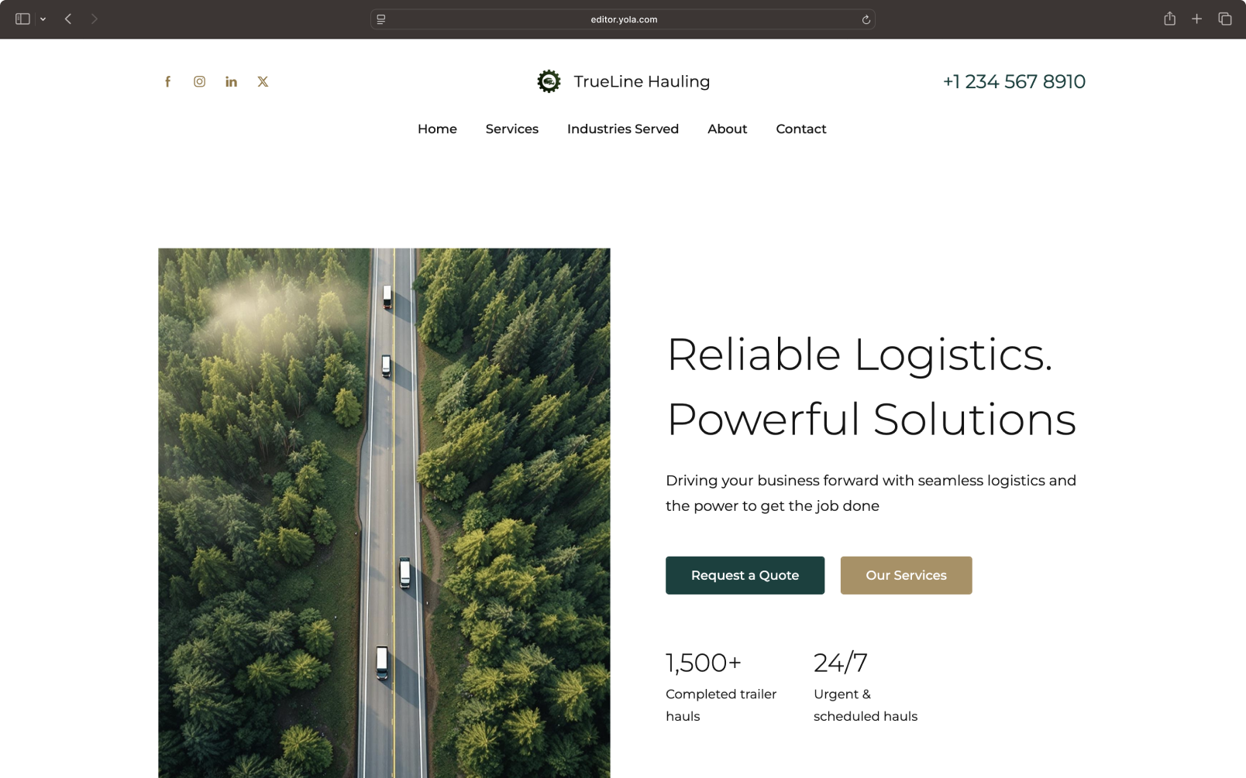Click the tab overview icon
The height and width of the screenshot is (778, 1246).
1225,19
